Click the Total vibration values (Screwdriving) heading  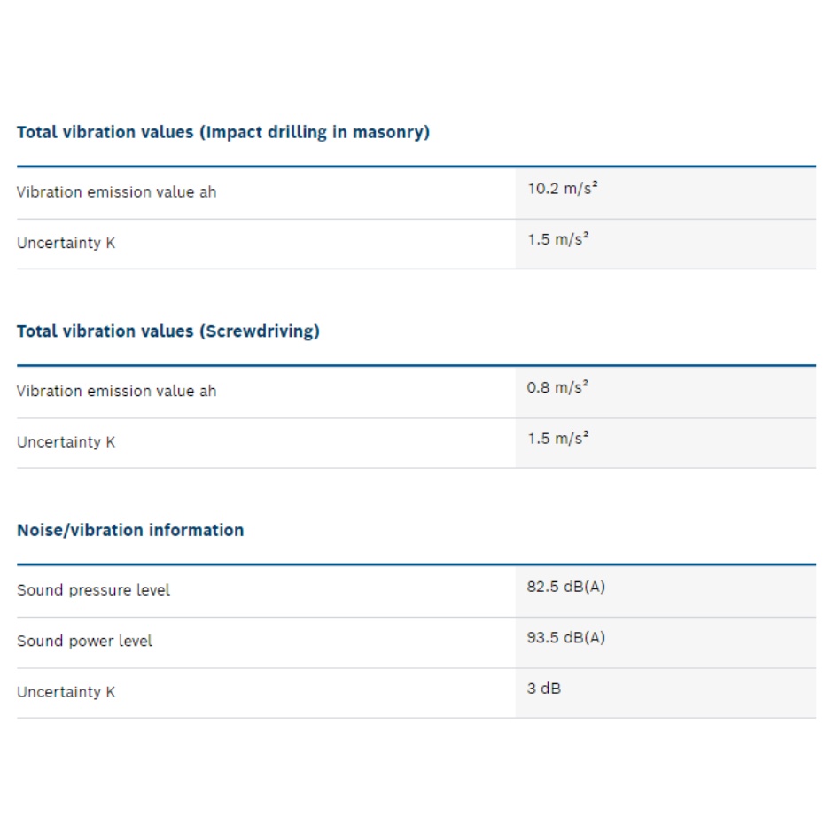tap(168, 331)
